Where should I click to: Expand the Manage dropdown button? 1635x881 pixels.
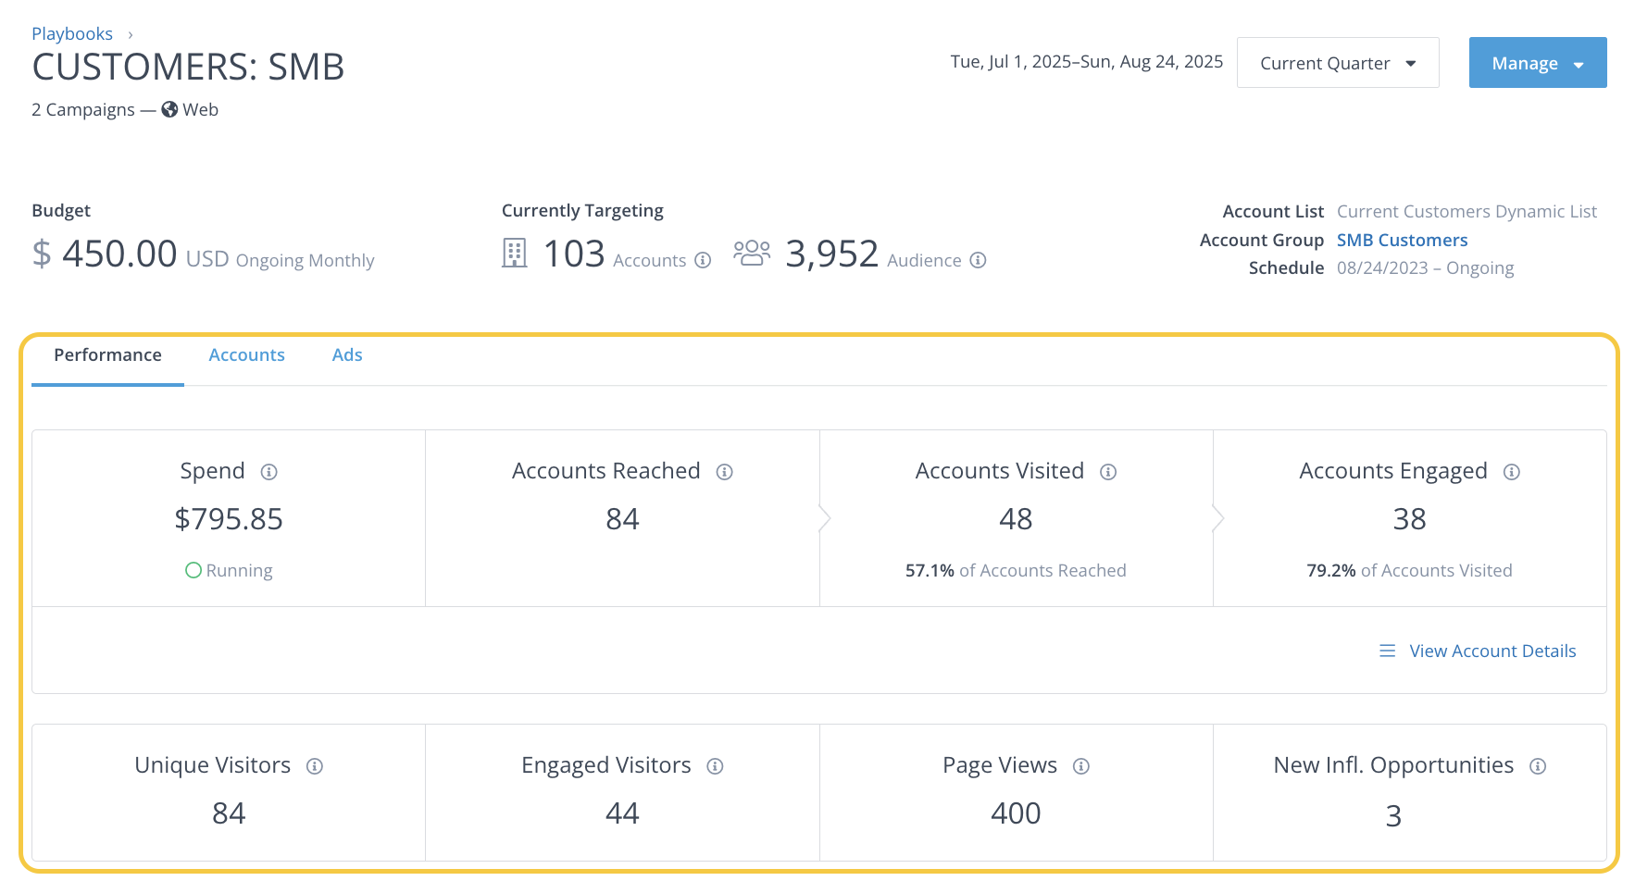(x=1537, y=63)
